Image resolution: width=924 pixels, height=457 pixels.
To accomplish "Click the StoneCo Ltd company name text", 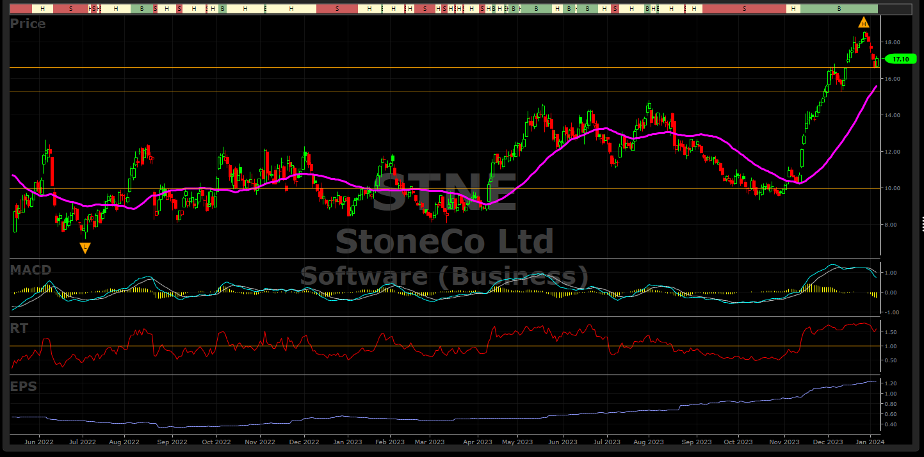I will pos(444,242).
